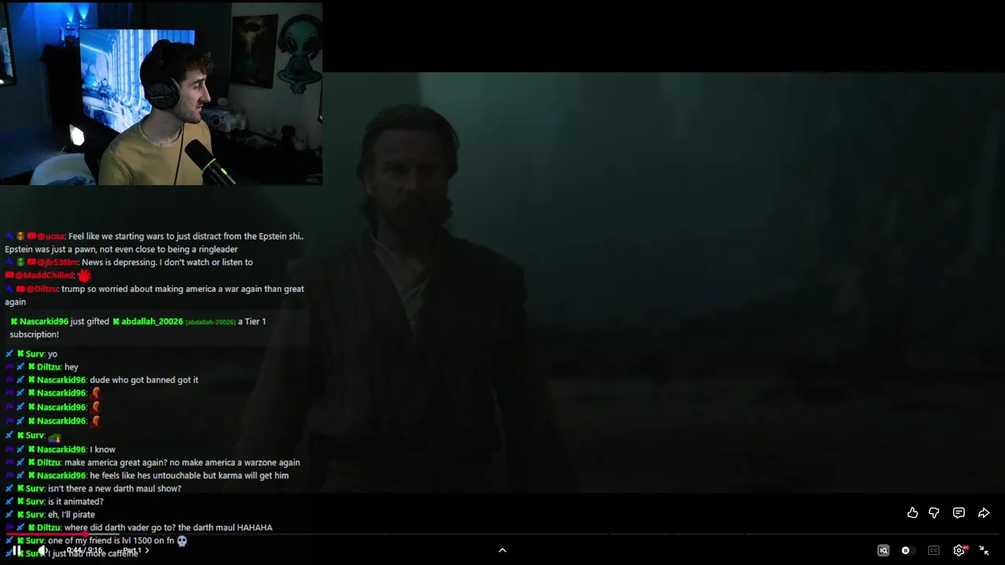Open the settings gear with 4K badge

959,550
